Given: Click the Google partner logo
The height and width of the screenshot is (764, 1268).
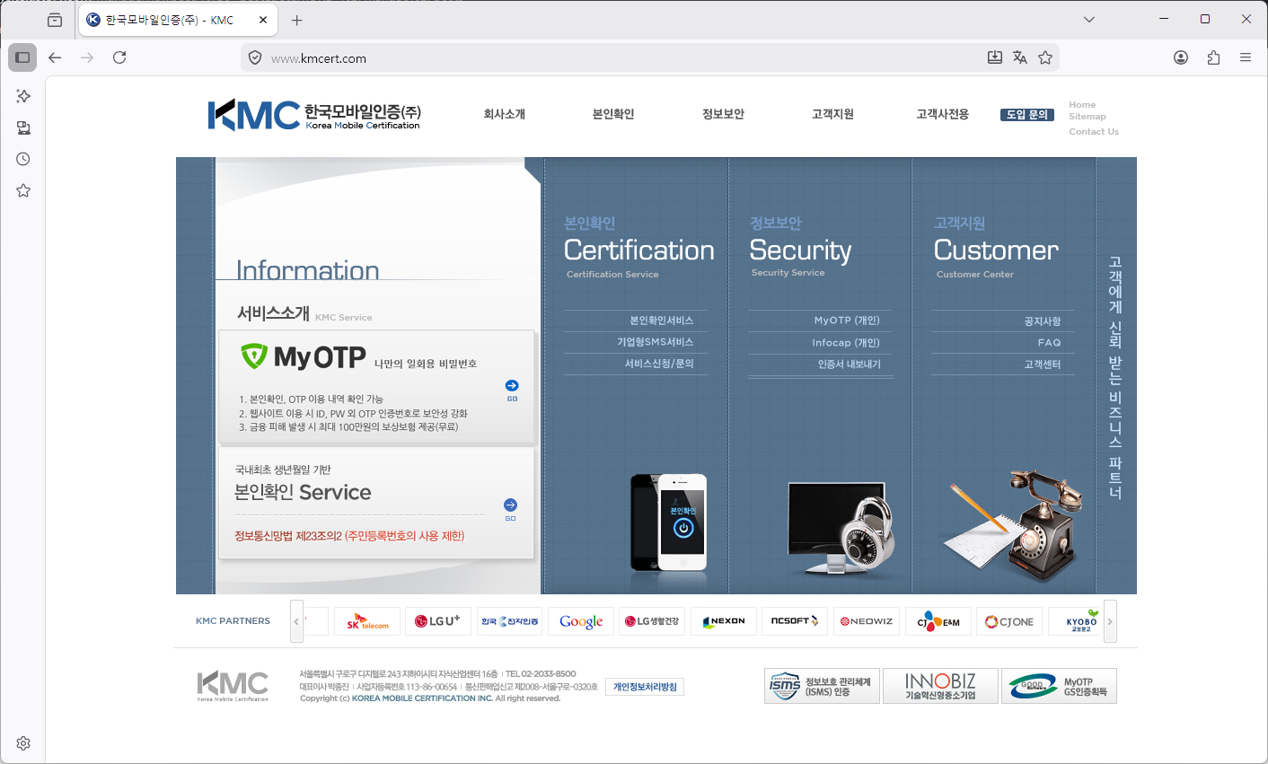Looking at the screenshot, I should point(581,621).
